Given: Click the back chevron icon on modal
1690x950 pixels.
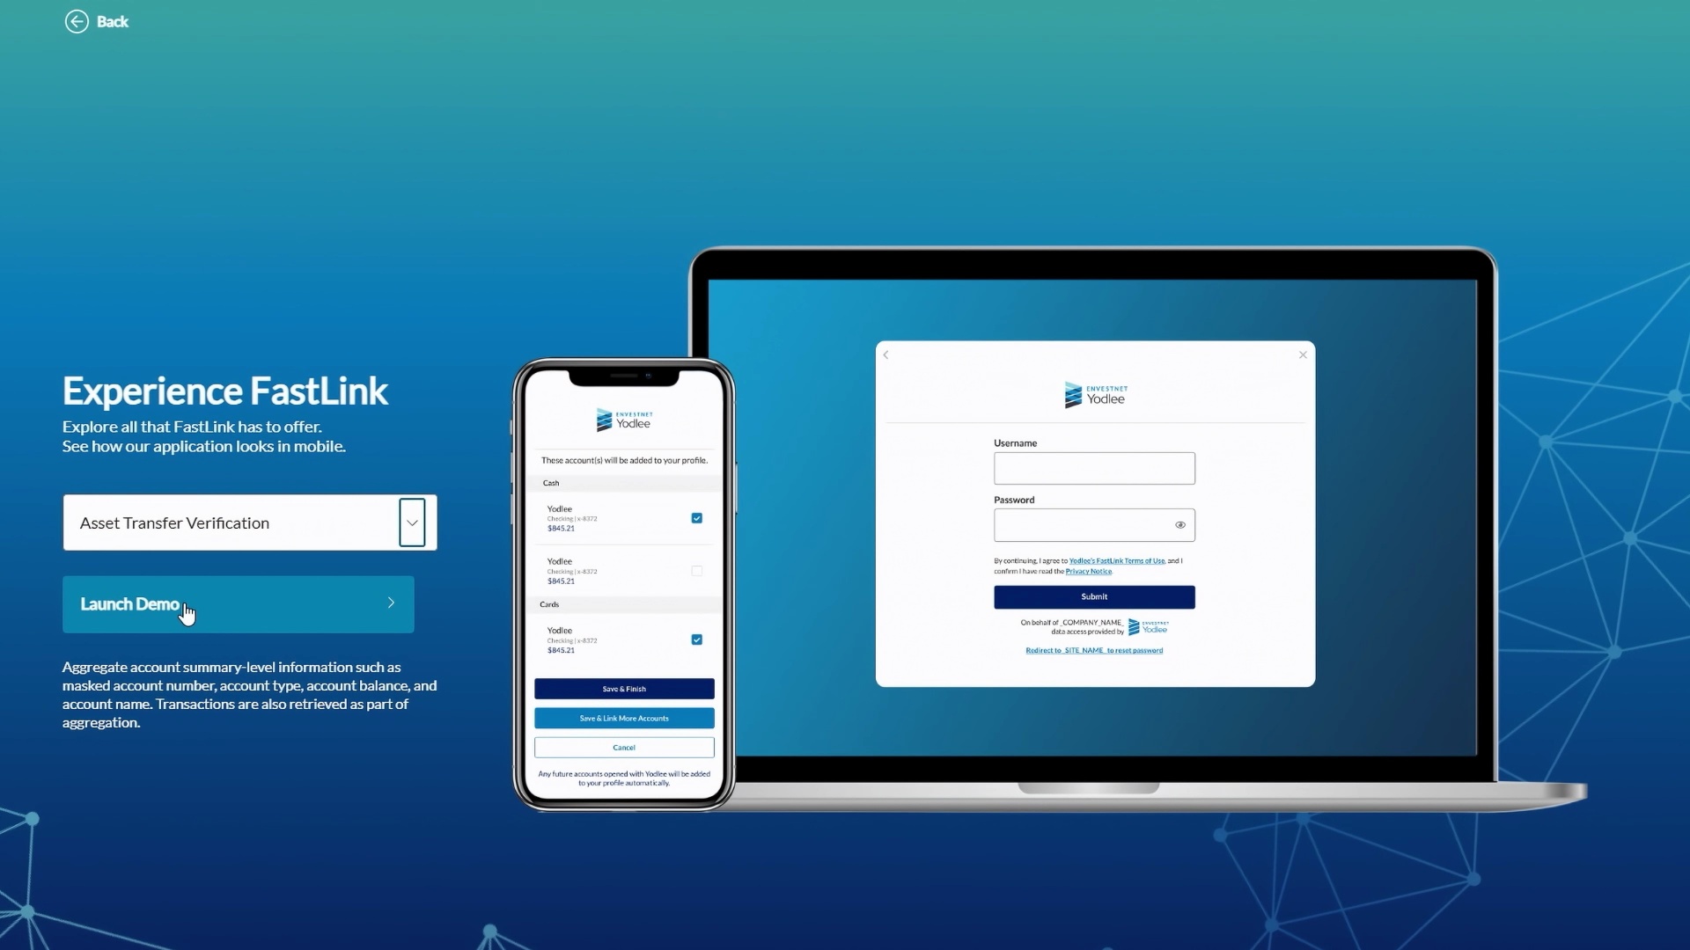Looking at the screenshot, I should pyautogui.click(x=885, y=355).
